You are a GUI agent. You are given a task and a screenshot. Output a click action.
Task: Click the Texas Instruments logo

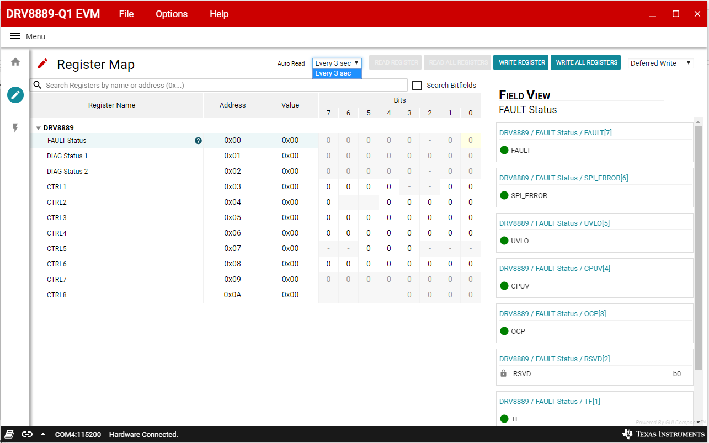(x=663, y=434)
